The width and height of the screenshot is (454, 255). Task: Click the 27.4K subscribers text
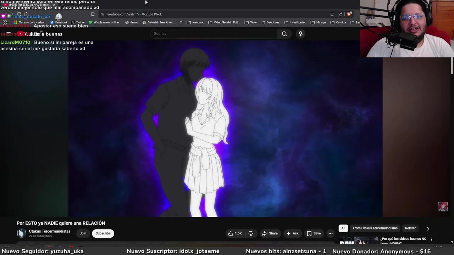(40, 236)
